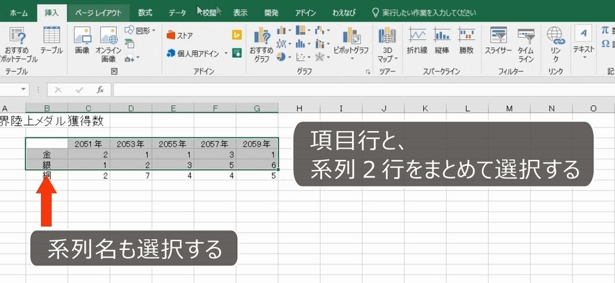Insert a column chart from Charts group
Screen dimensions: 615x283
281,30
